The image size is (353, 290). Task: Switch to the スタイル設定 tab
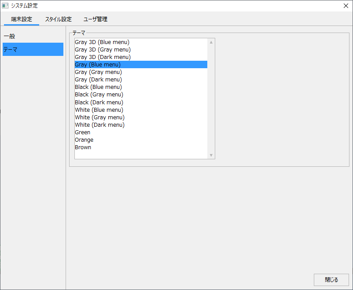coord(58,19)
